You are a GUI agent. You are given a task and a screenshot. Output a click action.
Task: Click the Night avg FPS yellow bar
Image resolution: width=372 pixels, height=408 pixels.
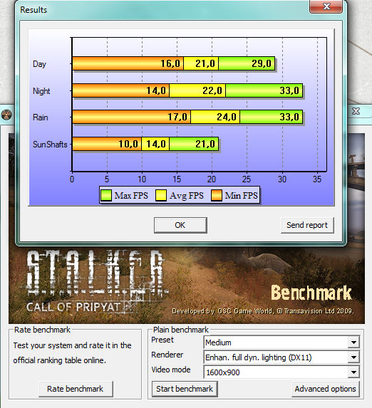[197, 90]
